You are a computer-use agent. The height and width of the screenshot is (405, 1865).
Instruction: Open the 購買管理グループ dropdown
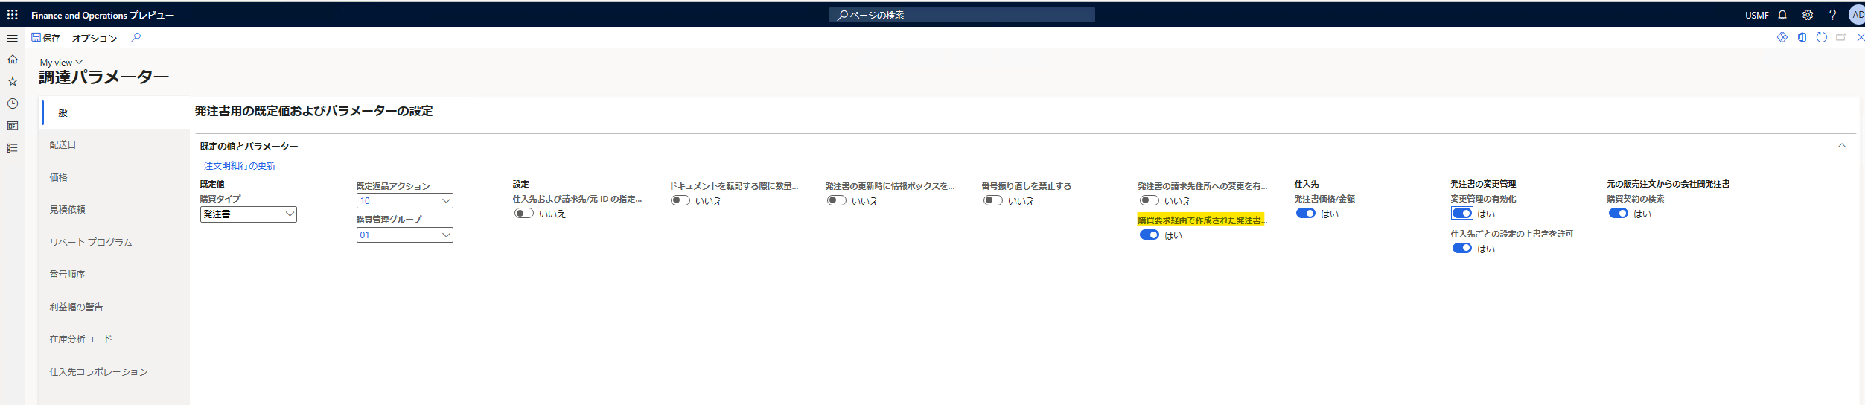click(405, 235)
